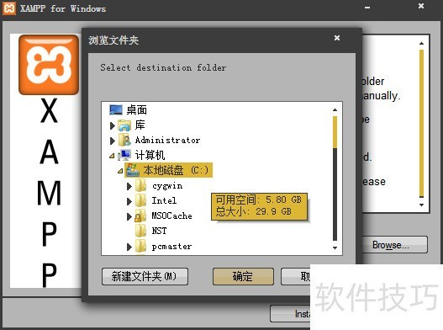This screenshot has width=443, height=330.
Task: Click the locked MSOCache folder icon
Action: [x=140, y=216]
